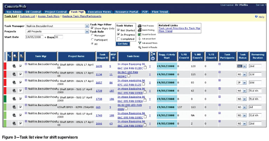Image resolution: width=269 pixels, height=141 pixels.
Task: Click the Export to Excel icon
Action: click(139, 34)
